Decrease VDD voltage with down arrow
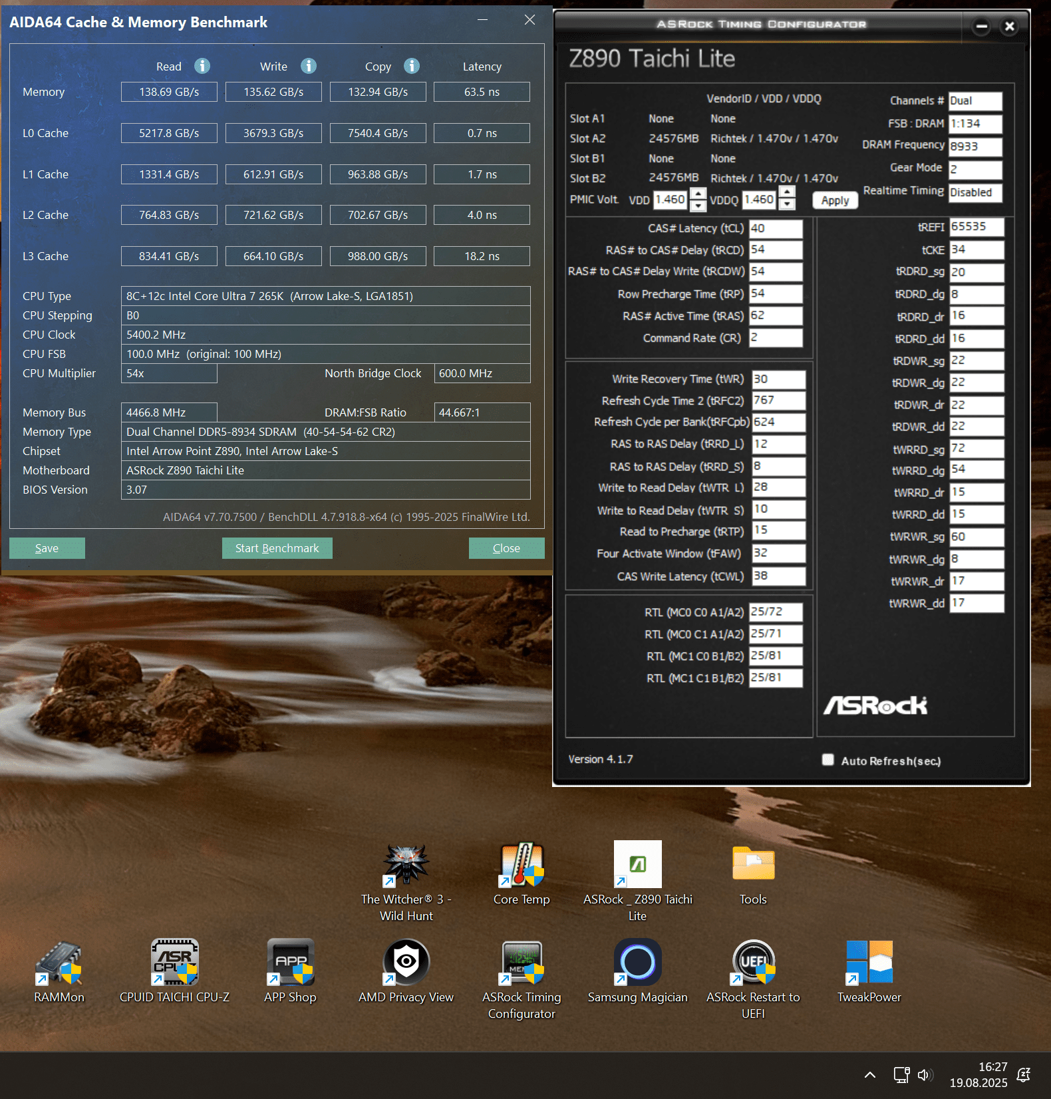The height and width of the screenshot is (1099, 1051). pos(698,205)
